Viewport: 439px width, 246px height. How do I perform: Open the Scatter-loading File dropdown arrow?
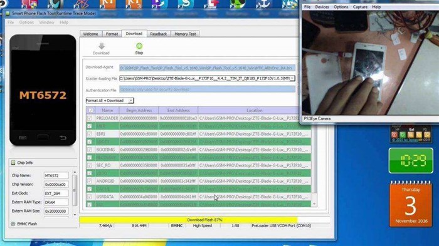click(292, 78)
